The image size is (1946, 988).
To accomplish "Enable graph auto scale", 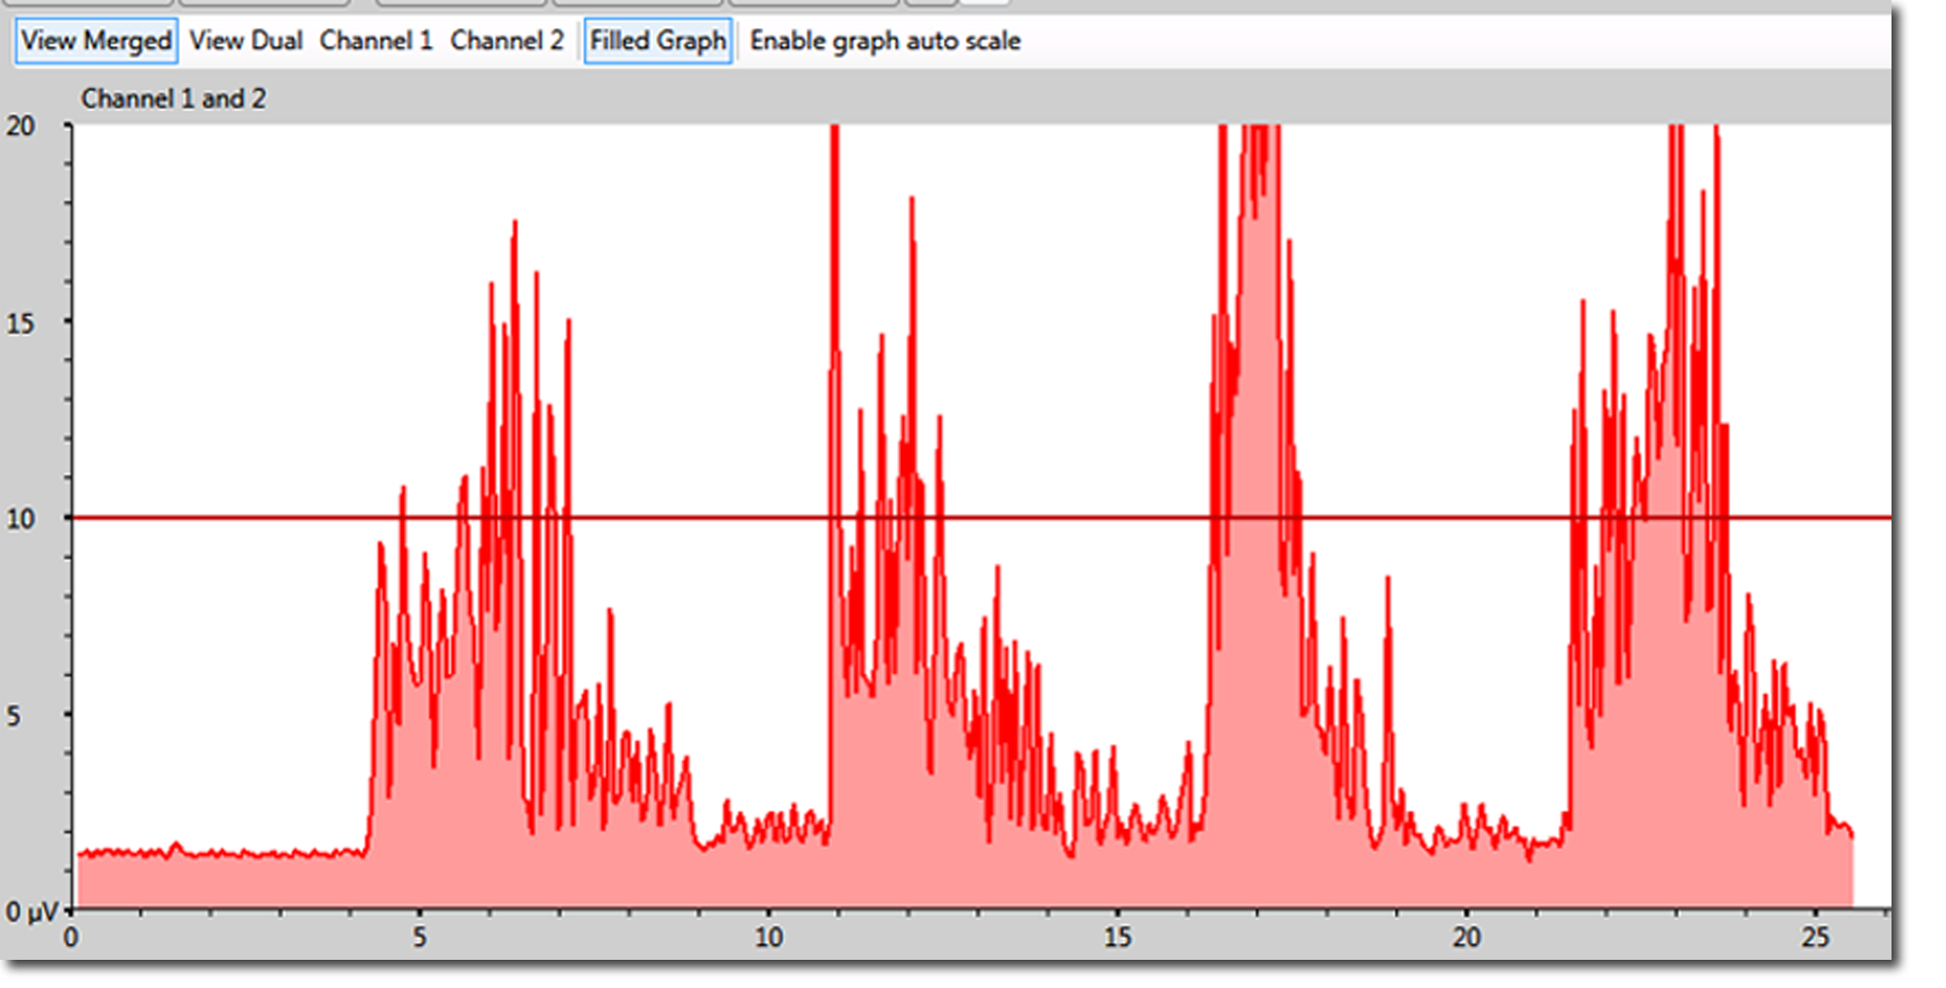I will pos(884,41).
